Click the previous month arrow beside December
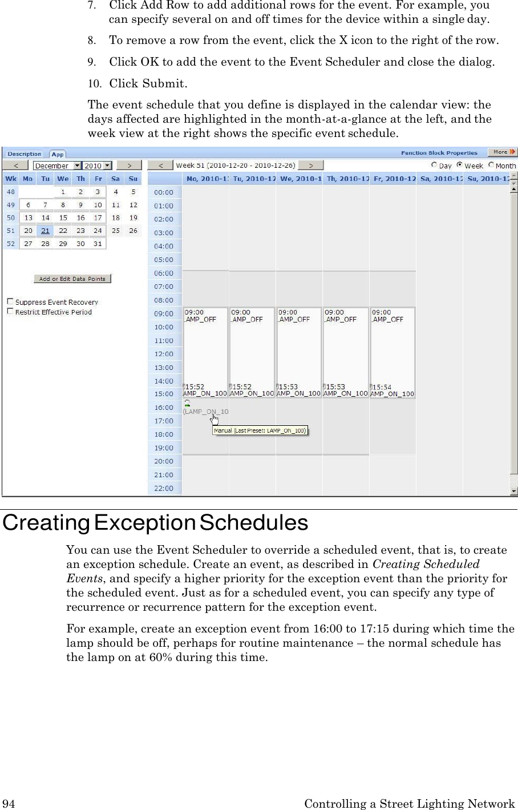Viewport: 518px width, 810px height. point(15,165)
